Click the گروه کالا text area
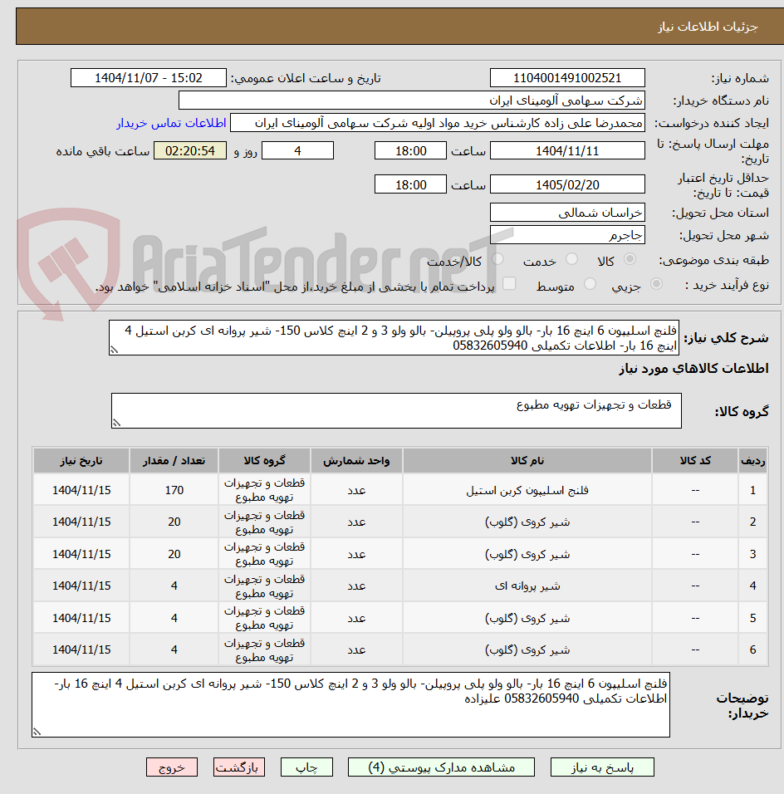The width and height of the screenshot is (784, 794). click(396, 410)
